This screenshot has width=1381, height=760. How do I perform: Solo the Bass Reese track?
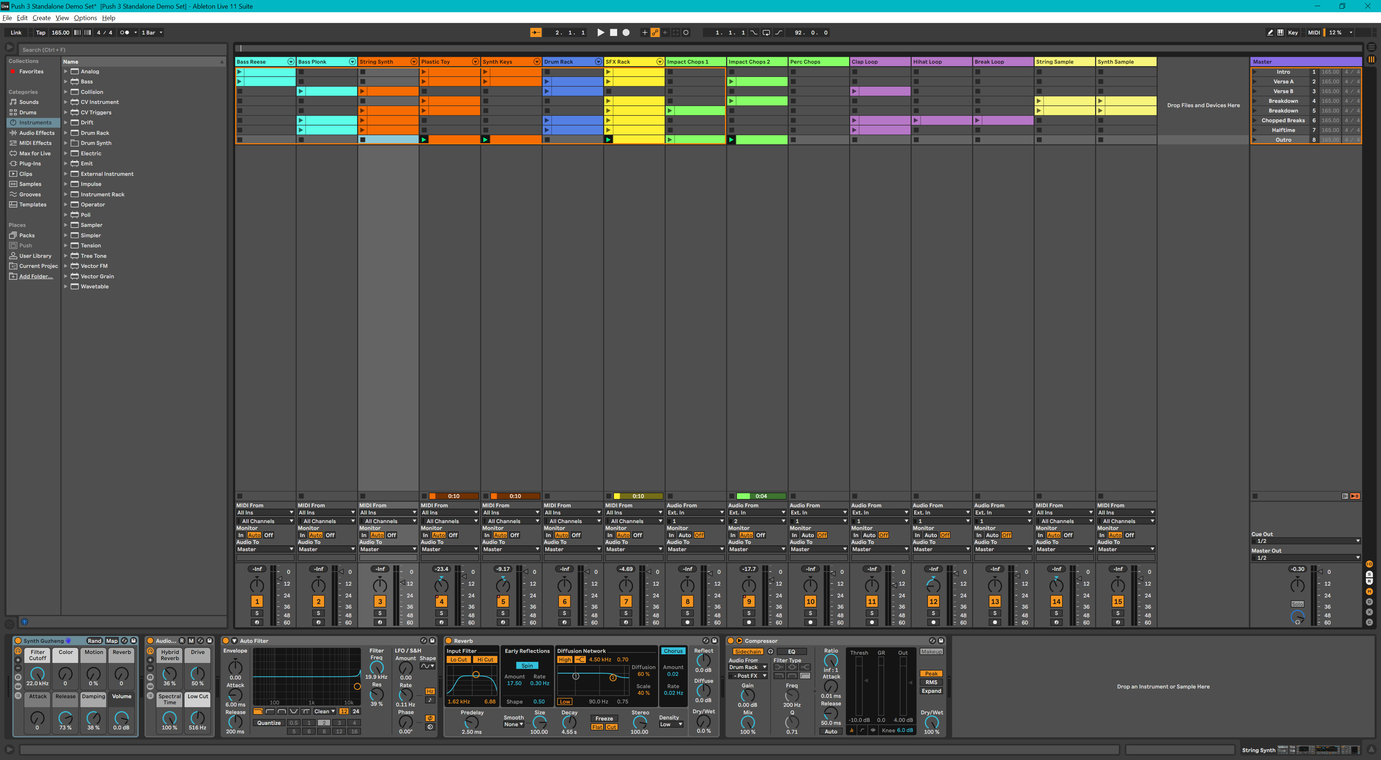[x=257, y=613]
